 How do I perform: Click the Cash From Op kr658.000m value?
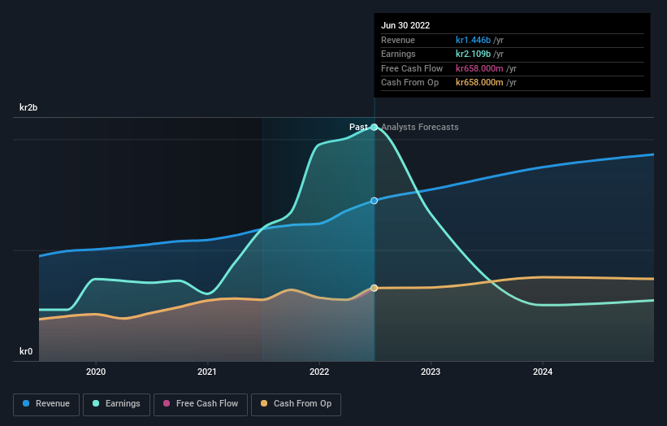coord(479,83)
